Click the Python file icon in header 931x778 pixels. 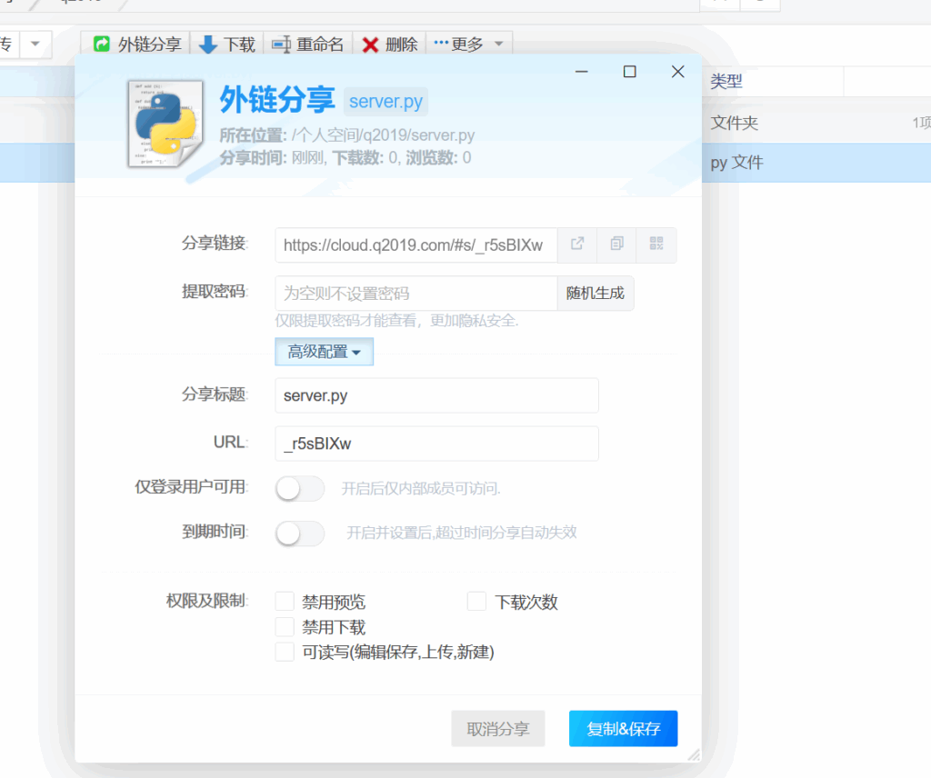(162, 123)
